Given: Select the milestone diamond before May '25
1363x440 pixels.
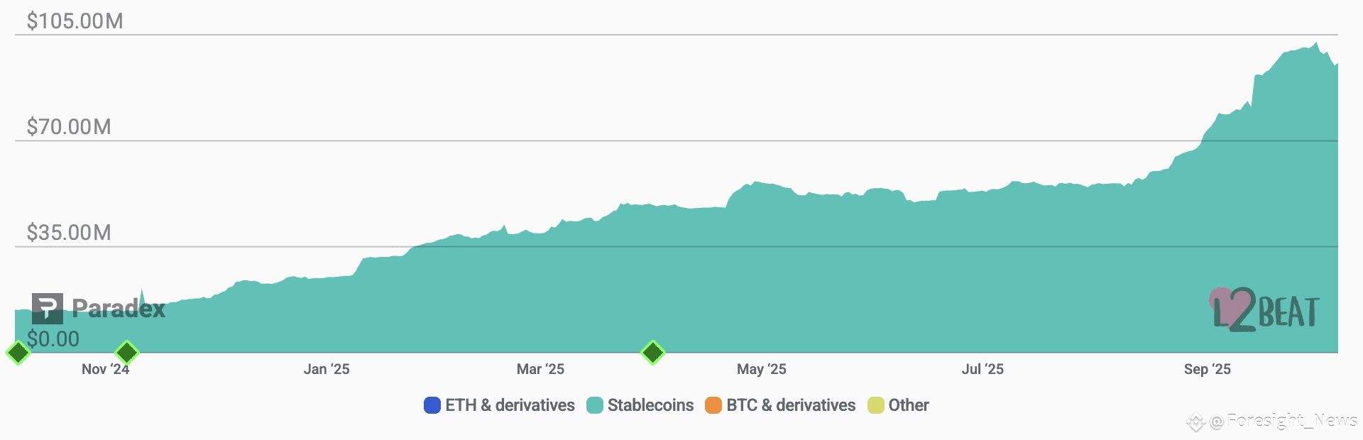Looking at the screenshot, I should pos(653,352).
